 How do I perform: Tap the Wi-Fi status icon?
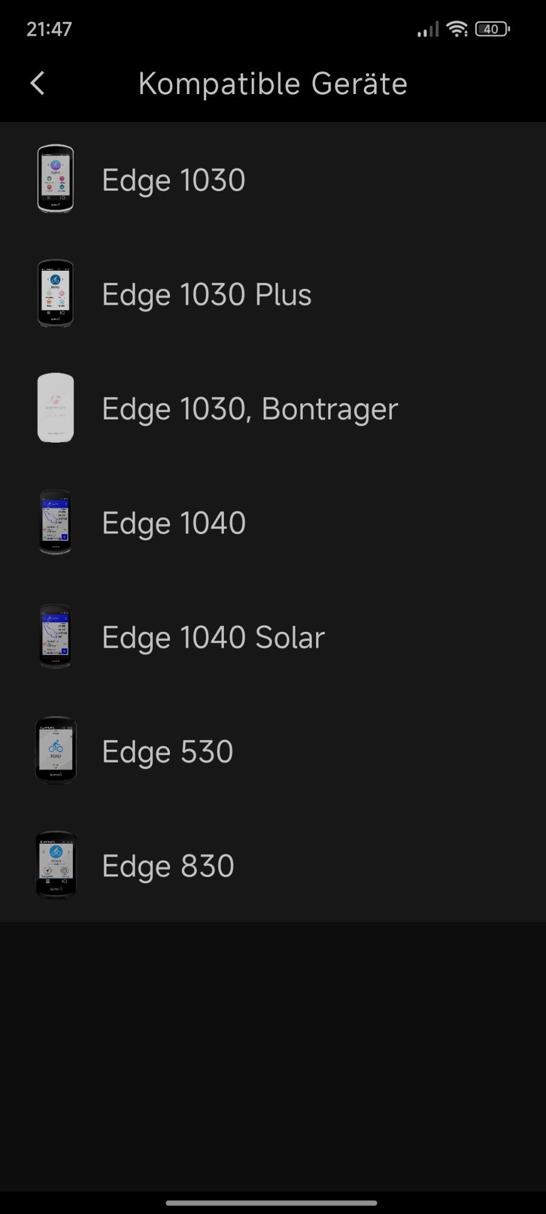pyautogui.click(x=457, y=29)
